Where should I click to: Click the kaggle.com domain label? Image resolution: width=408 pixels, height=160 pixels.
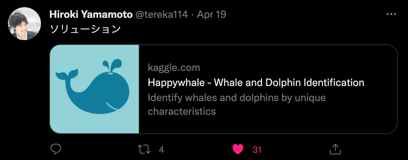point(174,67)
